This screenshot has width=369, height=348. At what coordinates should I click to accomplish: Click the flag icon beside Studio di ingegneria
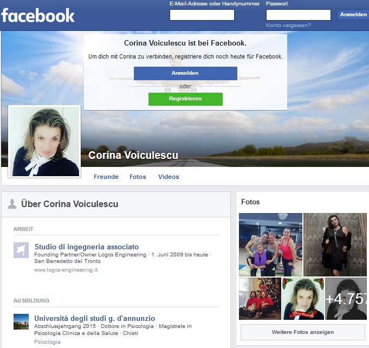click(x=21, y=250)
